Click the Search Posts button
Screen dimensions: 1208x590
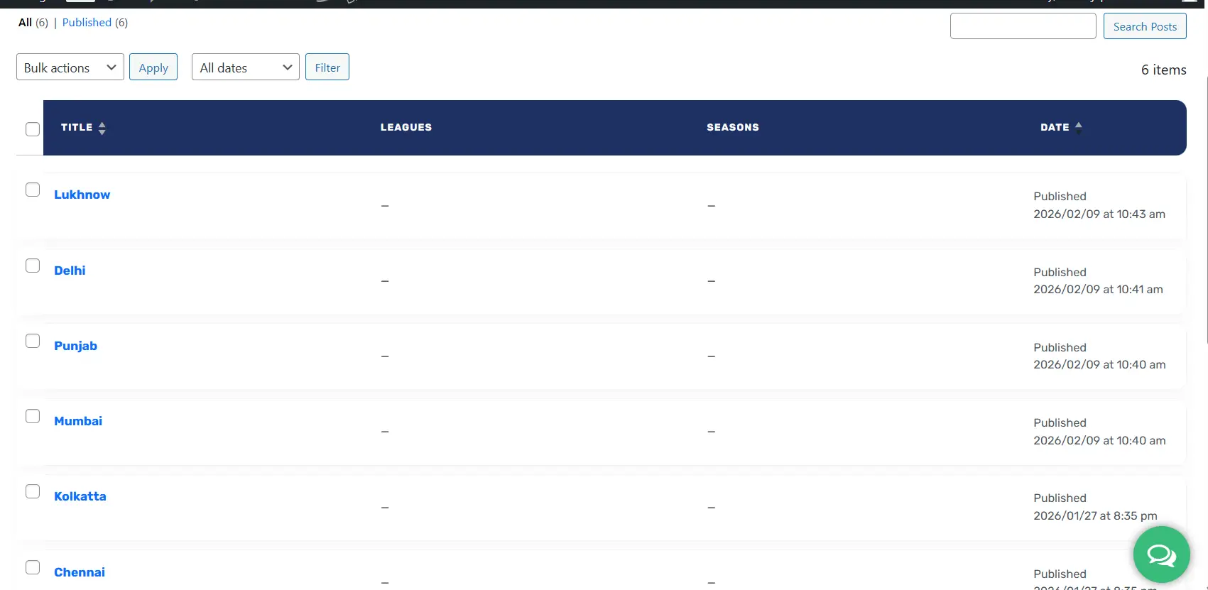[x=1144, y=26]
